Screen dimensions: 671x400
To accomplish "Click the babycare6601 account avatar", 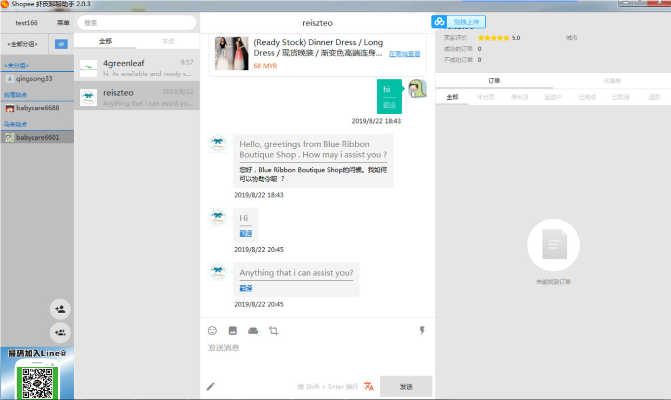I will [10, 137].
